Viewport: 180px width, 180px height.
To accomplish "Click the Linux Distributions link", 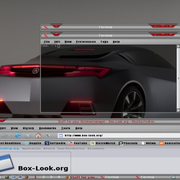I will [71, 148].
